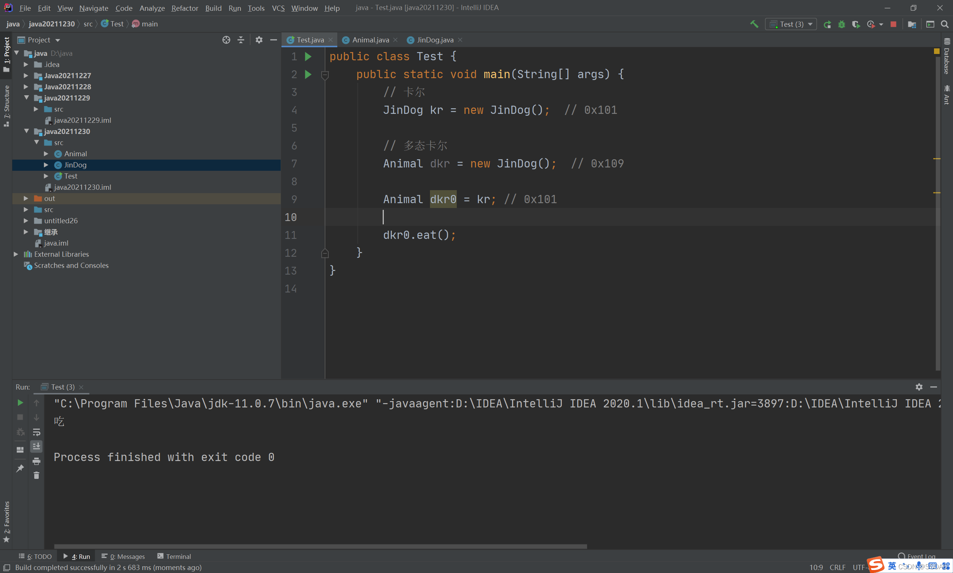953x573 pixels.
Task: Click Collapse All icon in Project panel
Action: pos(240,40)
